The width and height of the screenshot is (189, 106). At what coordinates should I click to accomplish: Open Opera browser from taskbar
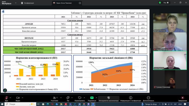click(52, 104)
